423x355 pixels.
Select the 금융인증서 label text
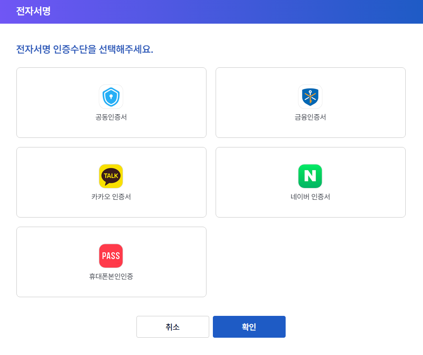[310, 117]
